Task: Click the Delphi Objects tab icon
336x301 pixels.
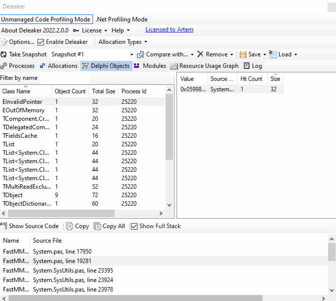Action: point(85,66)
